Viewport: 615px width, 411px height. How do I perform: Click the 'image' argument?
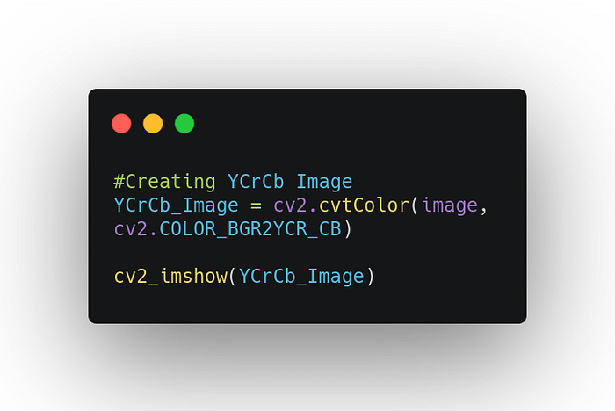[450, 205]
